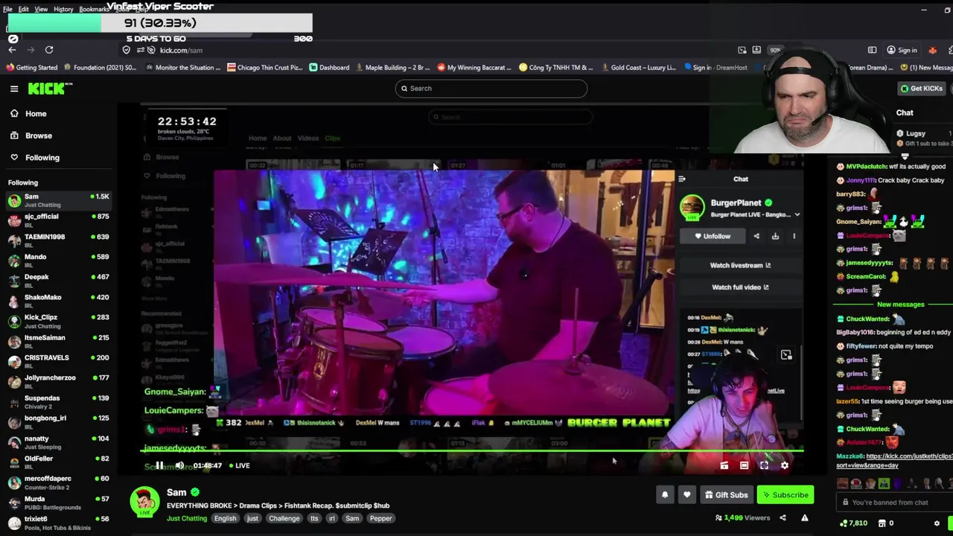Open OldFeller channel in sidebar

58,462
